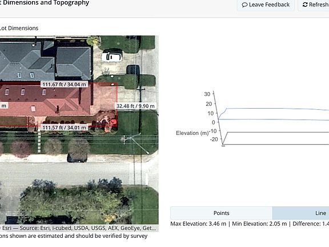Click the 111.67 ft / 34.04 m label

64,85
